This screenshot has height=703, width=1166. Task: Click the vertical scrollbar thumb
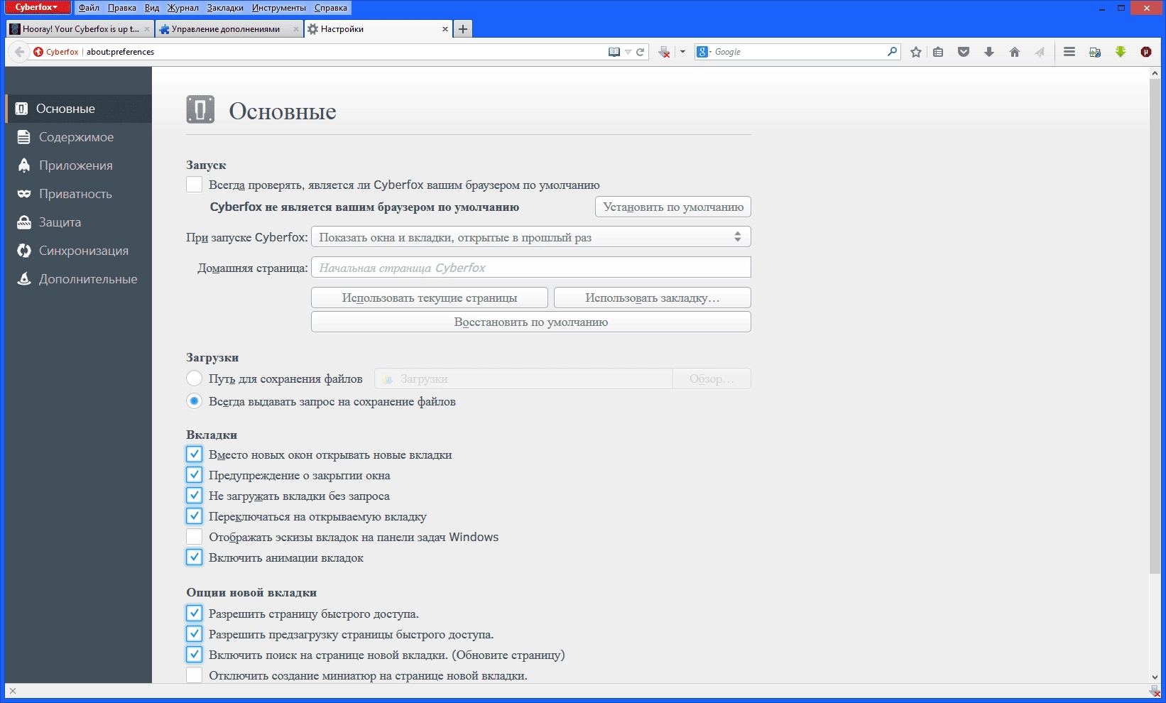tap(1155, 327)
